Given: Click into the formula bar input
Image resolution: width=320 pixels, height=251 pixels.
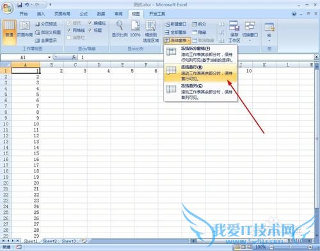Looking at the screenshot, I should [x=195, y=57].
